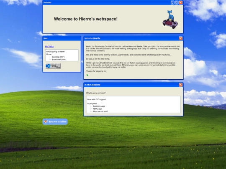Image resolution: width=226 pixels, height=169 pixels.
Task: Close the In the pipeline window
Action: (181, 85)
